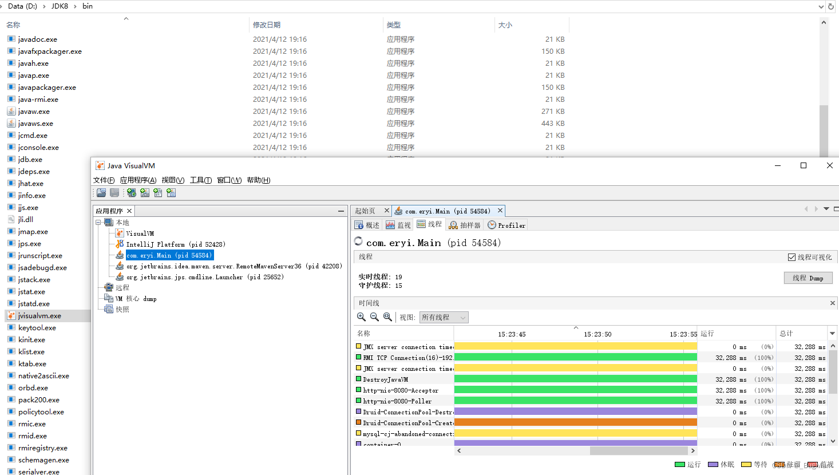Select jconsole.exe in Explorer
The height and width of the screenshot is (475, 839).
click(x=38, y=147)
